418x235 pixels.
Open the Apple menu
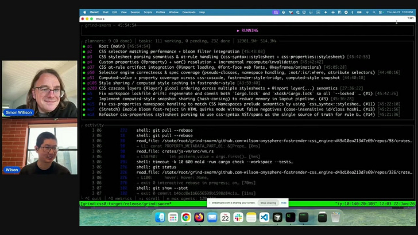85,12
